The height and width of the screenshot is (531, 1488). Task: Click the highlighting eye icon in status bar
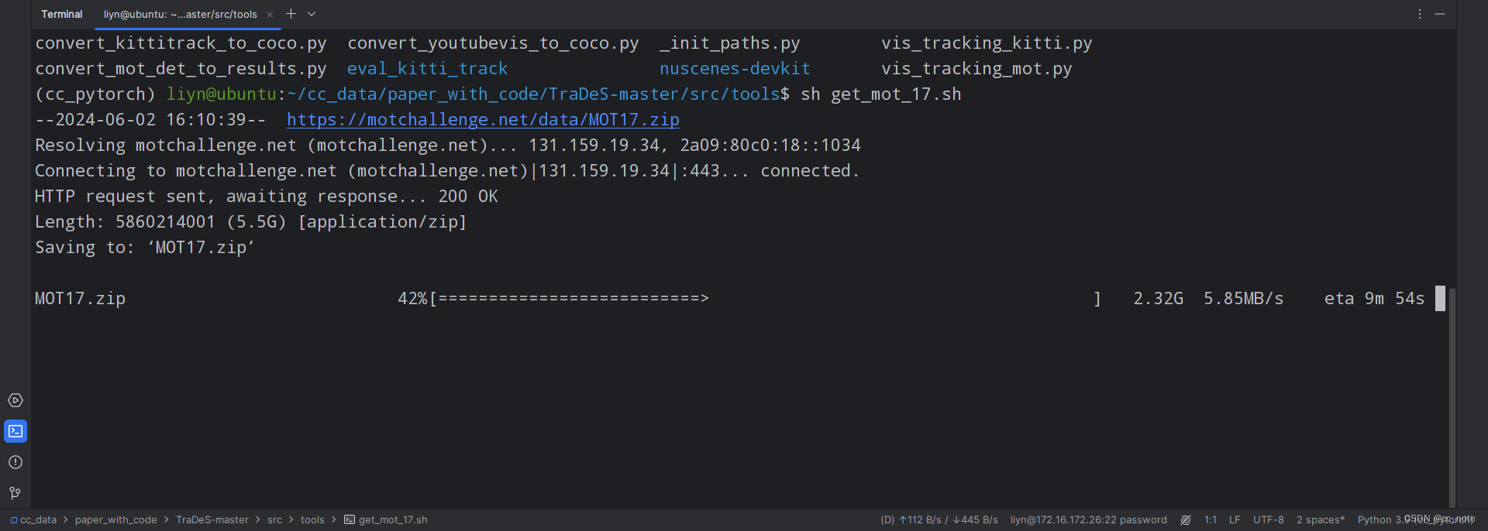(x=1186, y=519)
